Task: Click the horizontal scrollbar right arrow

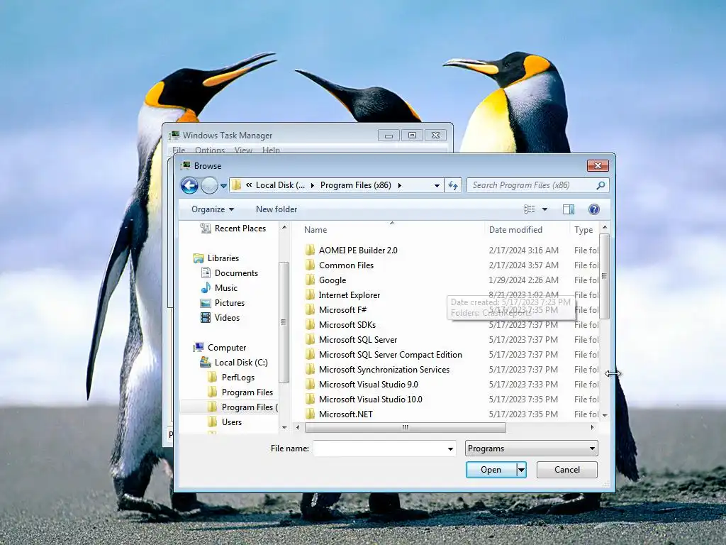Action: (592, 428)
